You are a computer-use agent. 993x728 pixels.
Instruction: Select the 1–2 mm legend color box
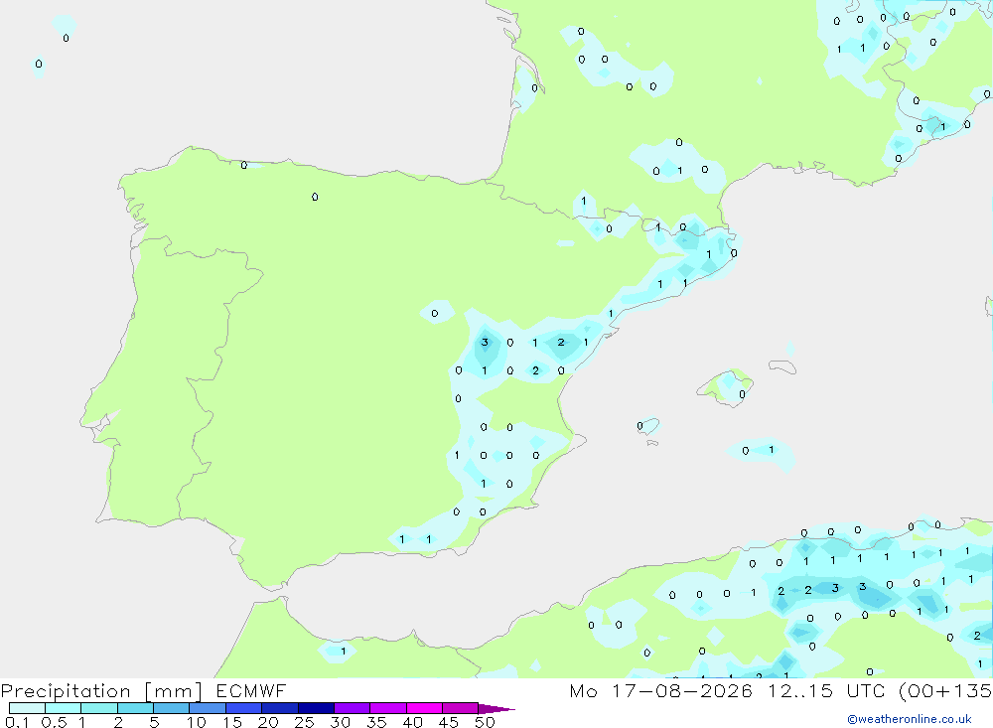tap(99, 708)
